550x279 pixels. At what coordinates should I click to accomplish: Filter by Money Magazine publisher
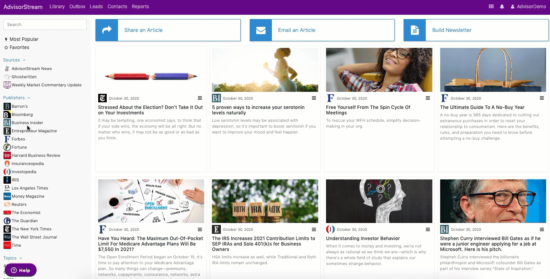tap(28, 196)
